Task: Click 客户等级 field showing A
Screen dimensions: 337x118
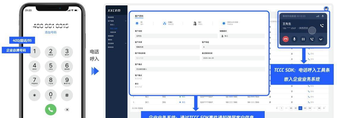Action: (233, 47)
